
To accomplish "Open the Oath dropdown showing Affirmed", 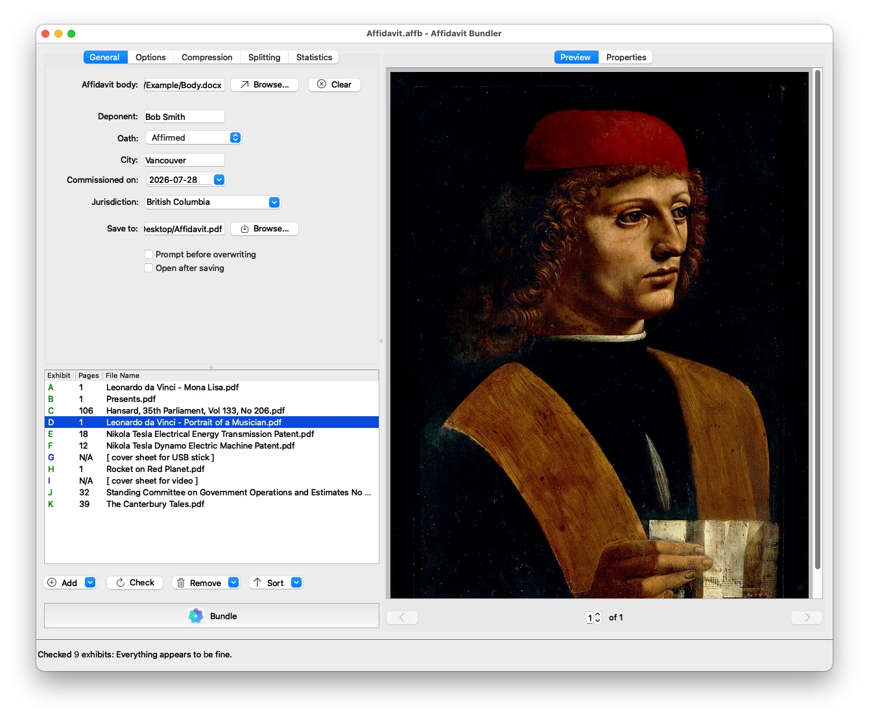I will click(x=193, y=137).
